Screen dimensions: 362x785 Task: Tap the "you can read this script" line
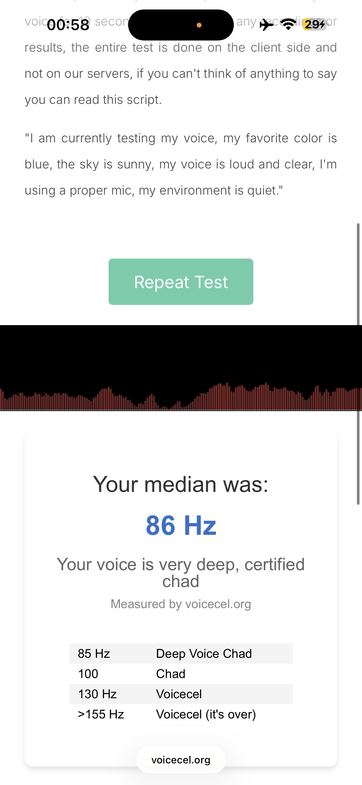(93, 100)
